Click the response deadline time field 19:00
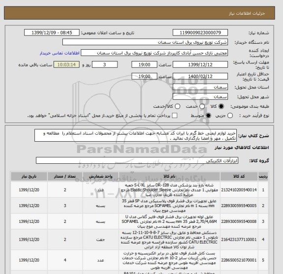The height and width of the screenshot is (274, 283). pos(144,64)
